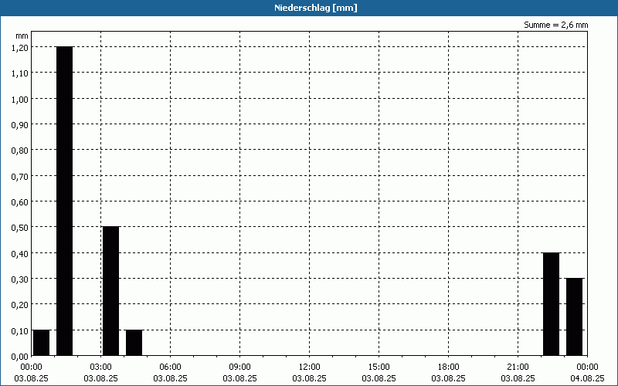
Task: Click the 03:00 time label
Action: click(101, 367)
